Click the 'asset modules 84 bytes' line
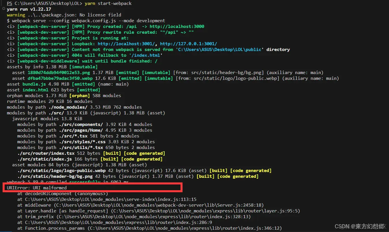This screenshot has width=389, height=232. pyautogui.click(x=80, y=165)
